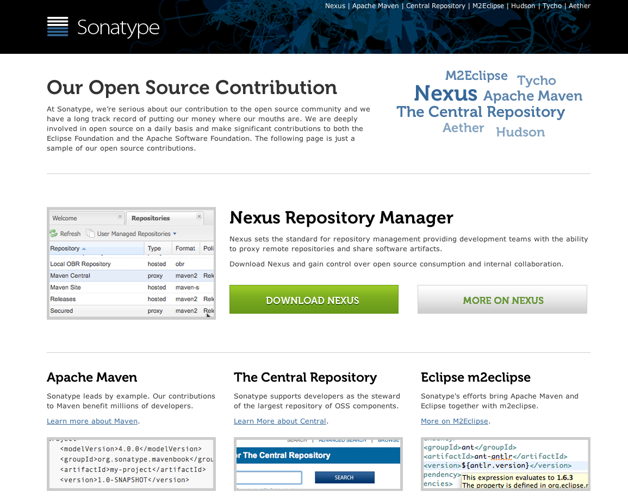628x504 pixels.
Task: Click Apache Maven in the tag cloud
Action: tap(533, 97)
